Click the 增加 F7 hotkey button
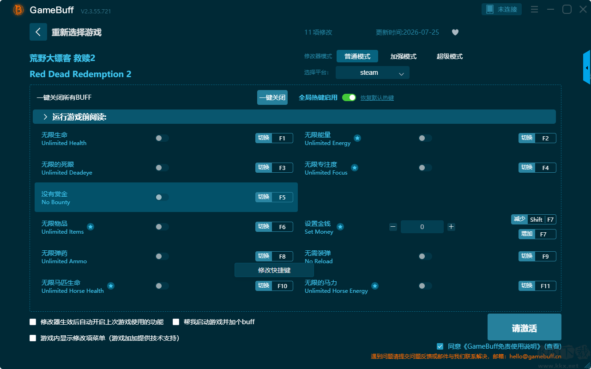The width and height of the screenshot is (591, 369). [x=537, y=234]
